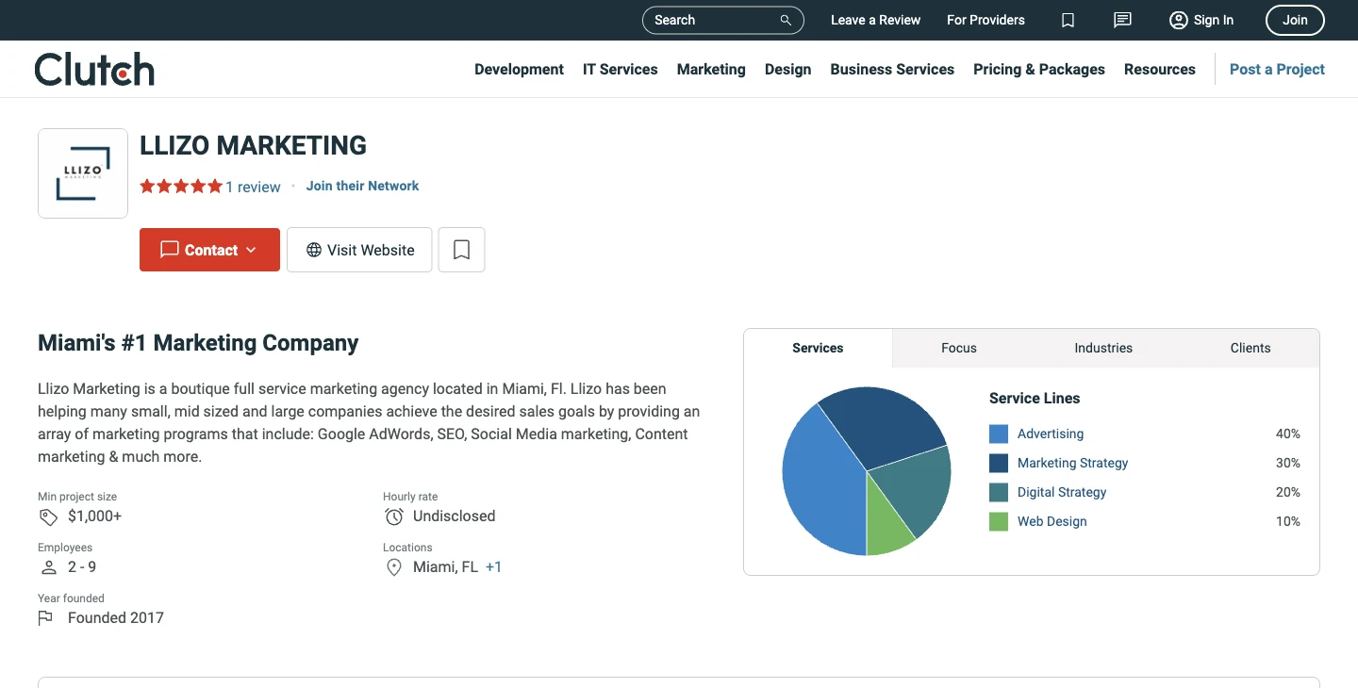
Task: Click the 40% Advertising value
Action: (x=1287, y=434)
